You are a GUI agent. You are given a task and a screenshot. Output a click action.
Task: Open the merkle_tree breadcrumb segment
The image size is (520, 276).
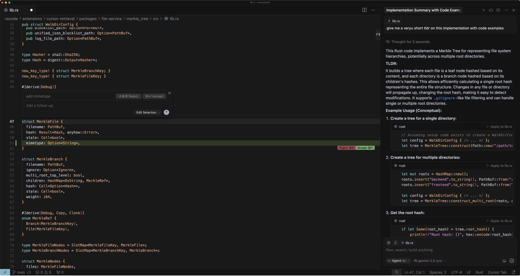137,19
